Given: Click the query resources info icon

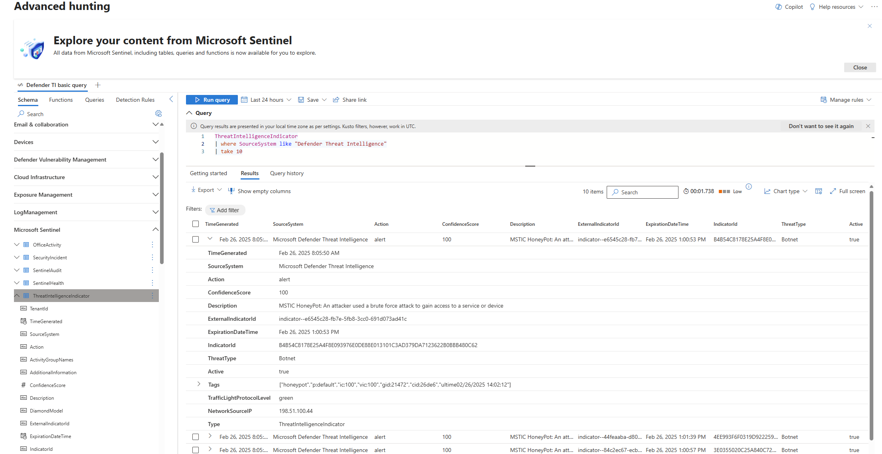Looking at the screenshot, I should point(749,187).
